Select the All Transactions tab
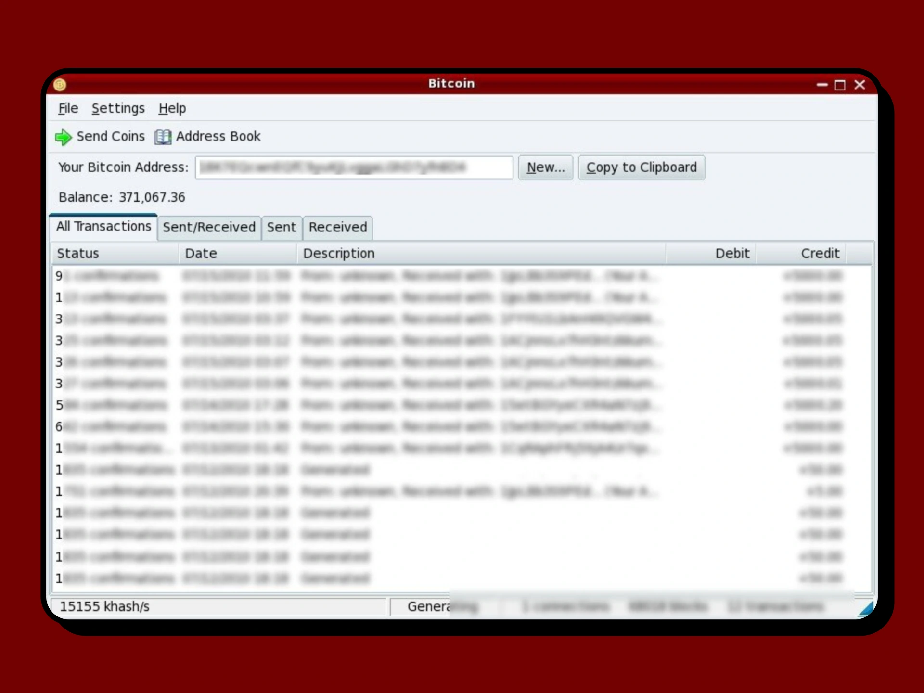This screenshot has width=924, height=693. pos(103,227)
